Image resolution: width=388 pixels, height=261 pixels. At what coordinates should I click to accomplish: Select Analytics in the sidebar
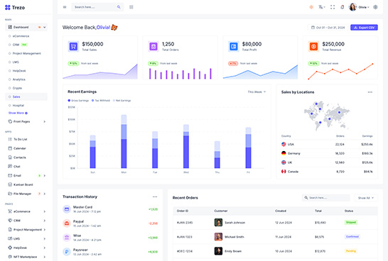[x=18, y=79]
